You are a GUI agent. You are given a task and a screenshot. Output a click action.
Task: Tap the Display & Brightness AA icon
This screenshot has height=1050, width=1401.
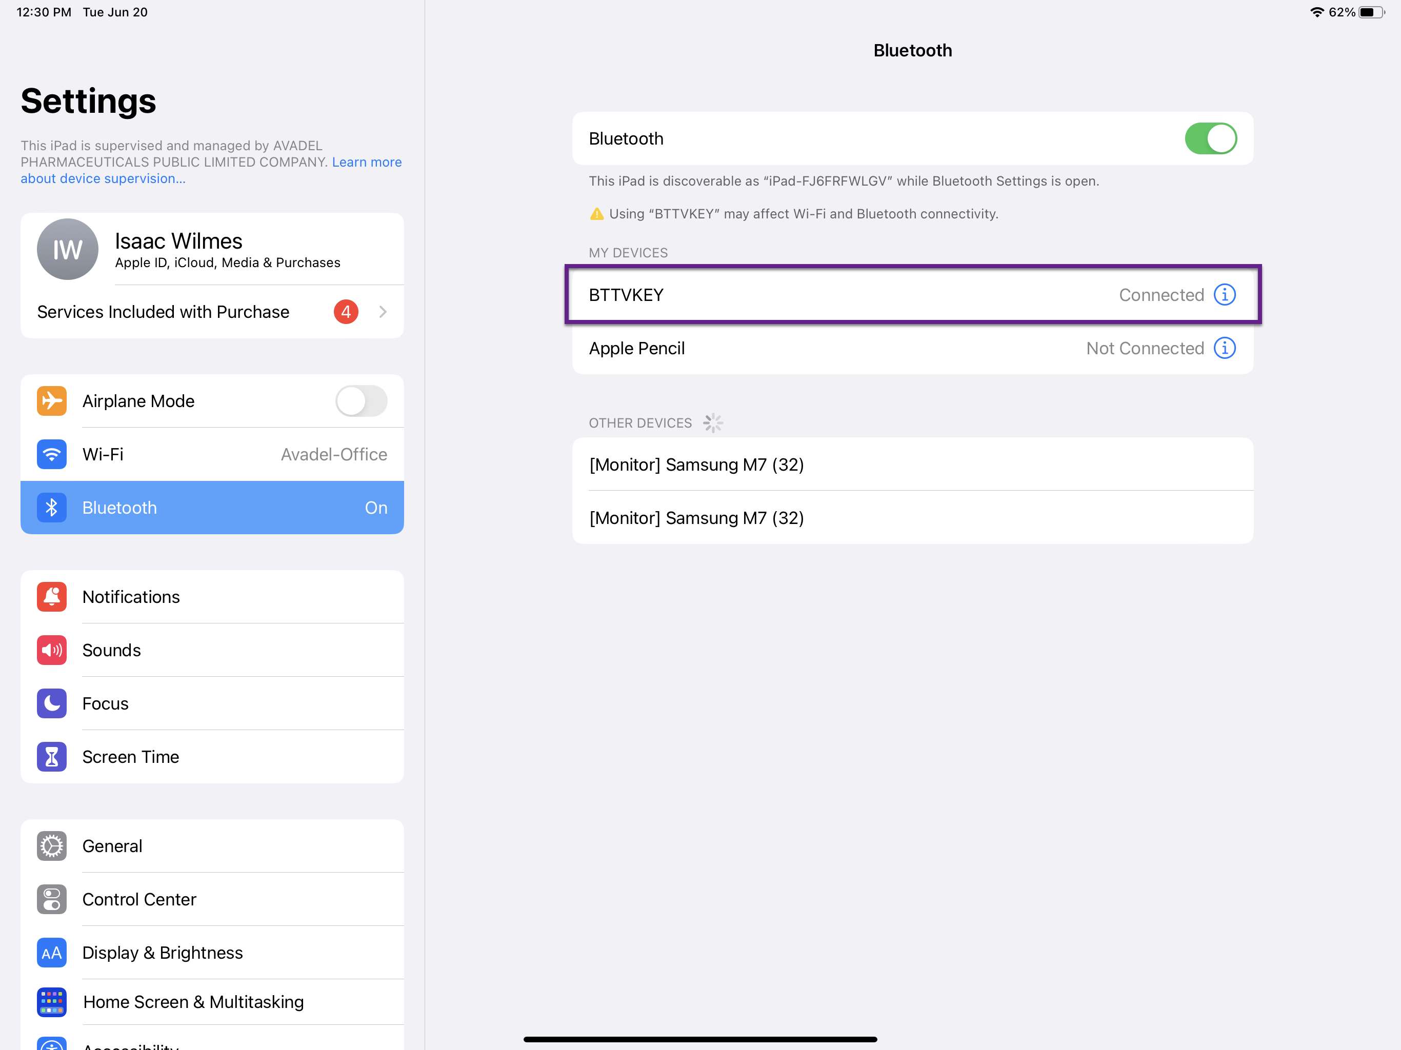[51, 952]
